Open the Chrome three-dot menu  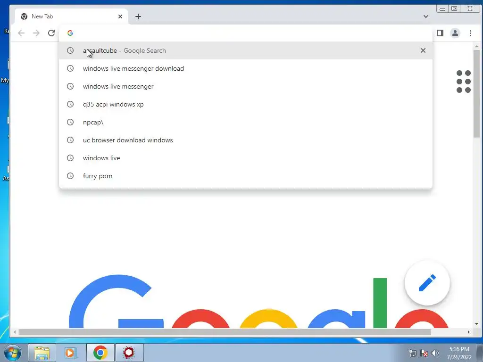click(470, 33)
